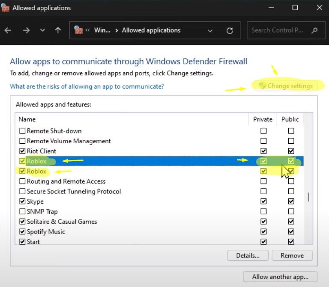Image resolution: width=329 pixels, height=287 pixels.
Task: Select the Skype row text
Action: coord(35,201)
